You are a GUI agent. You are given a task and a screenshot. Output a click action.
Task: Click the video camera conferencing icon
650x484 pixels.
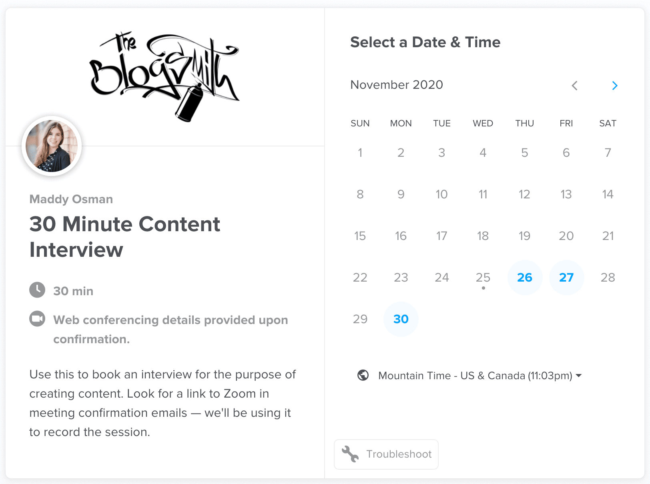[37, 319]
